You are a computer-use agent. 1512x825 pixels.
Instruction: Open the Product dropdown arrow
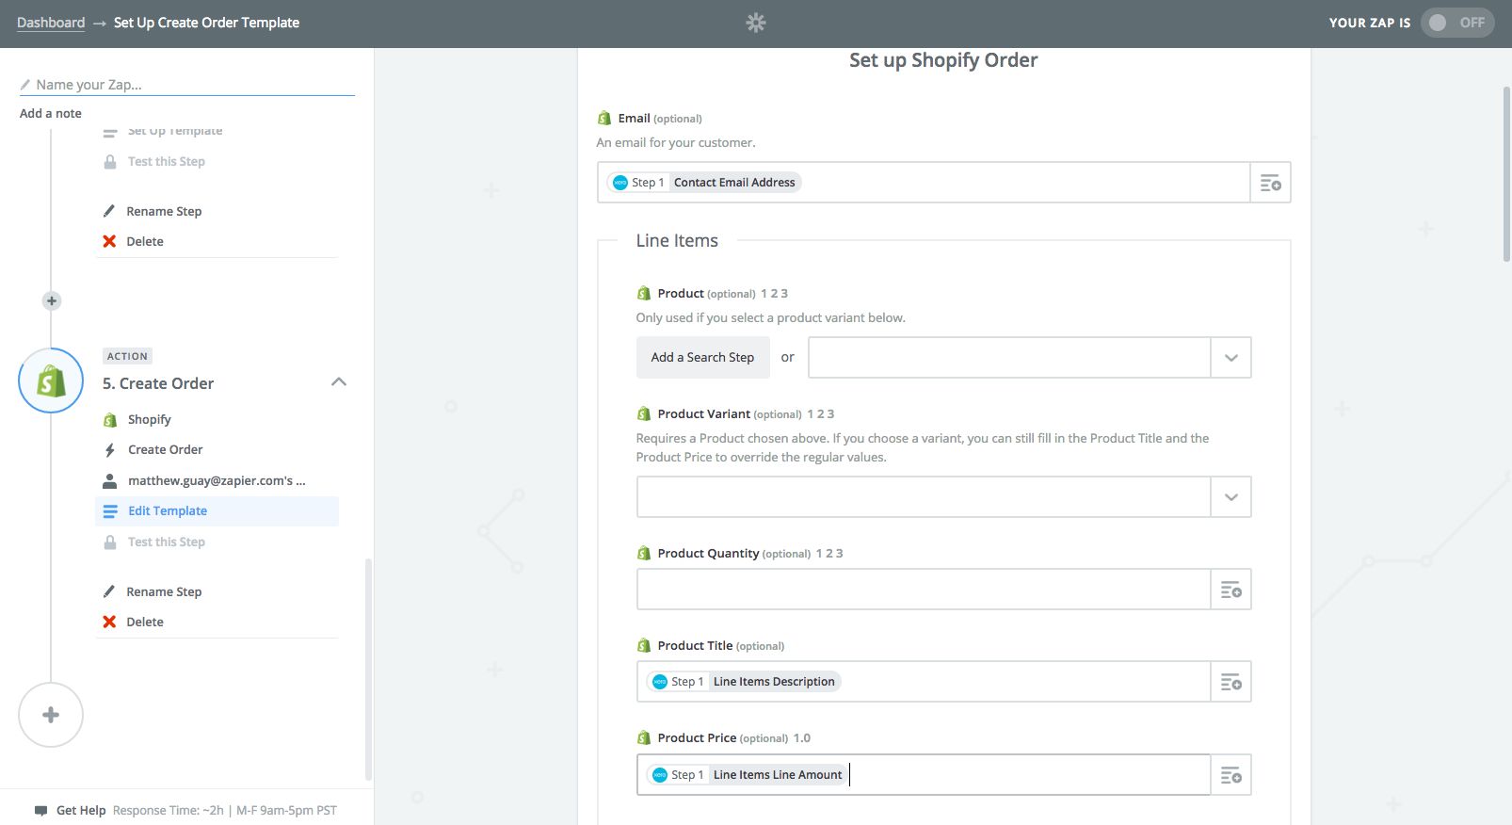[1231, 358]
